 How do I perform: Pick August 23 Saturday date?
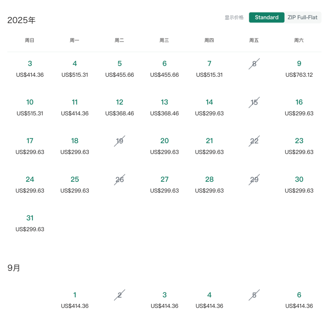(x=299, y=146)
